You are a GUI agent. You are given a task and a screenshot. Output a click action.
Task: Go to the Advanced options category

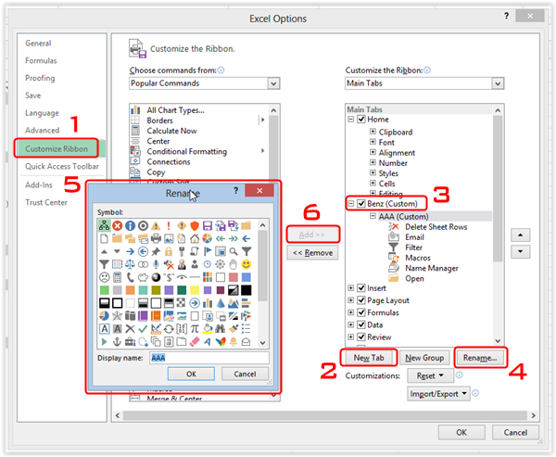[x=43, y=130]
